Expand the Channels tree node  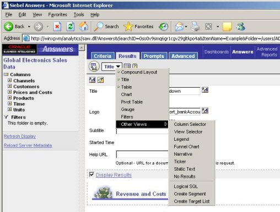click(9, 81)
